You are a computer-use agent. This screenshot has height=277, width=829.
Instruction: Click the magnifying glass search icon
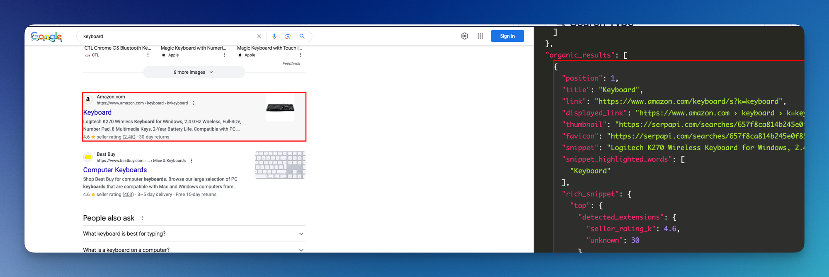302,36
